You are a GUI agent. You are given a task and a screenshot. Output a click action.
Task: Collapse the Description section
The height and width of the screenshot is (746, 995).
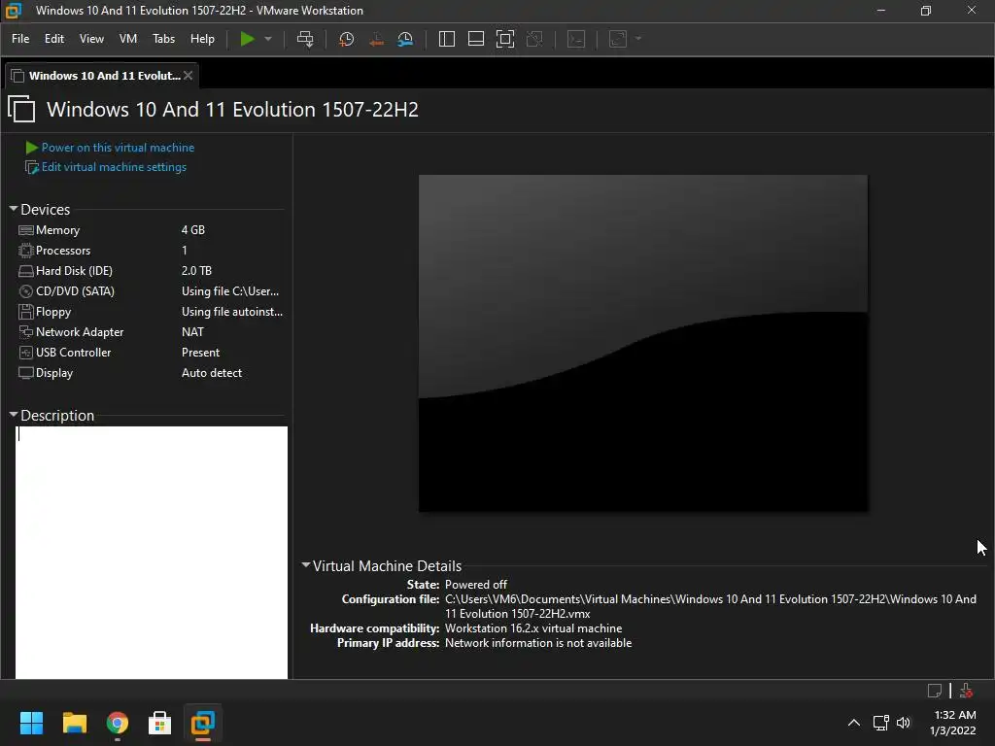pyautogui.click(x=14, y=415)
